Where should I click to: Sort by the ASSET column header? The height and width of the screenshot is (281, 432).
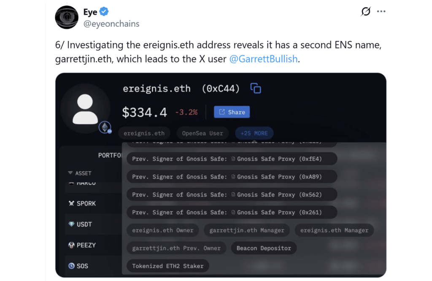80,173
